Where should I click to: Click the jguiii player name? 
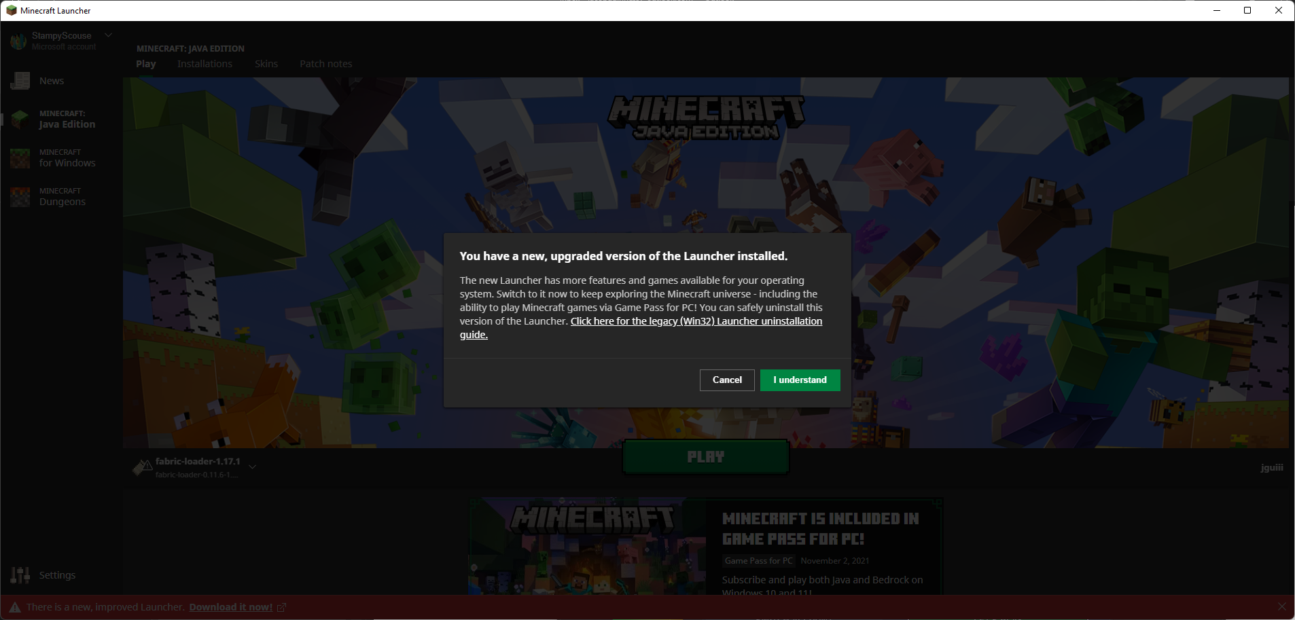1272,467
